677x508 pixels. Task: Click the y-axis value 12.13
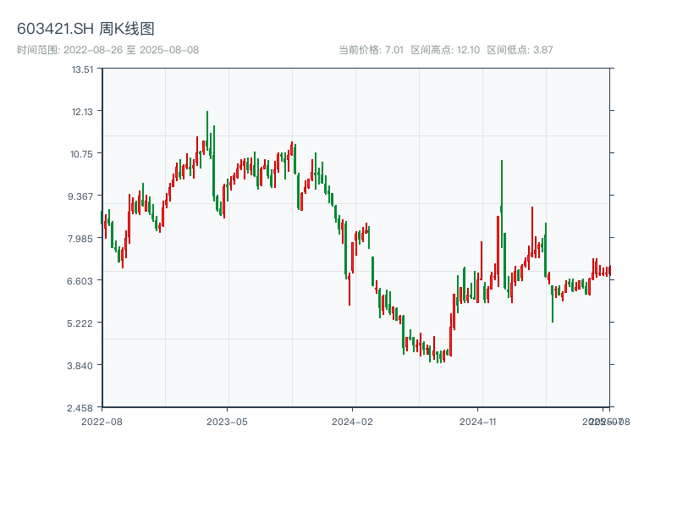(x=82, y=112)
